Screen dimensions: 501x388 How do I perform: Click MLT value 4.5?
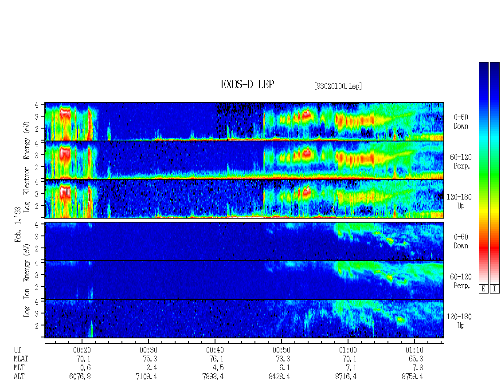pos(219,368)
